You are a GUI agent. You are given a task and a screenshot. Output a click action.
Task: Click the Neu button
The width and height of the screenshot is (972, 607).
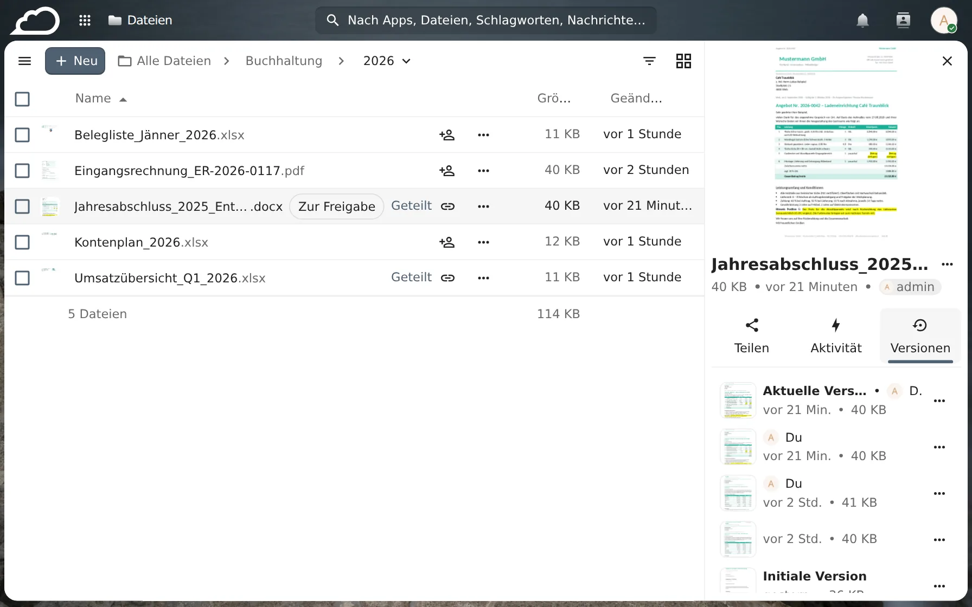point(75,61)
